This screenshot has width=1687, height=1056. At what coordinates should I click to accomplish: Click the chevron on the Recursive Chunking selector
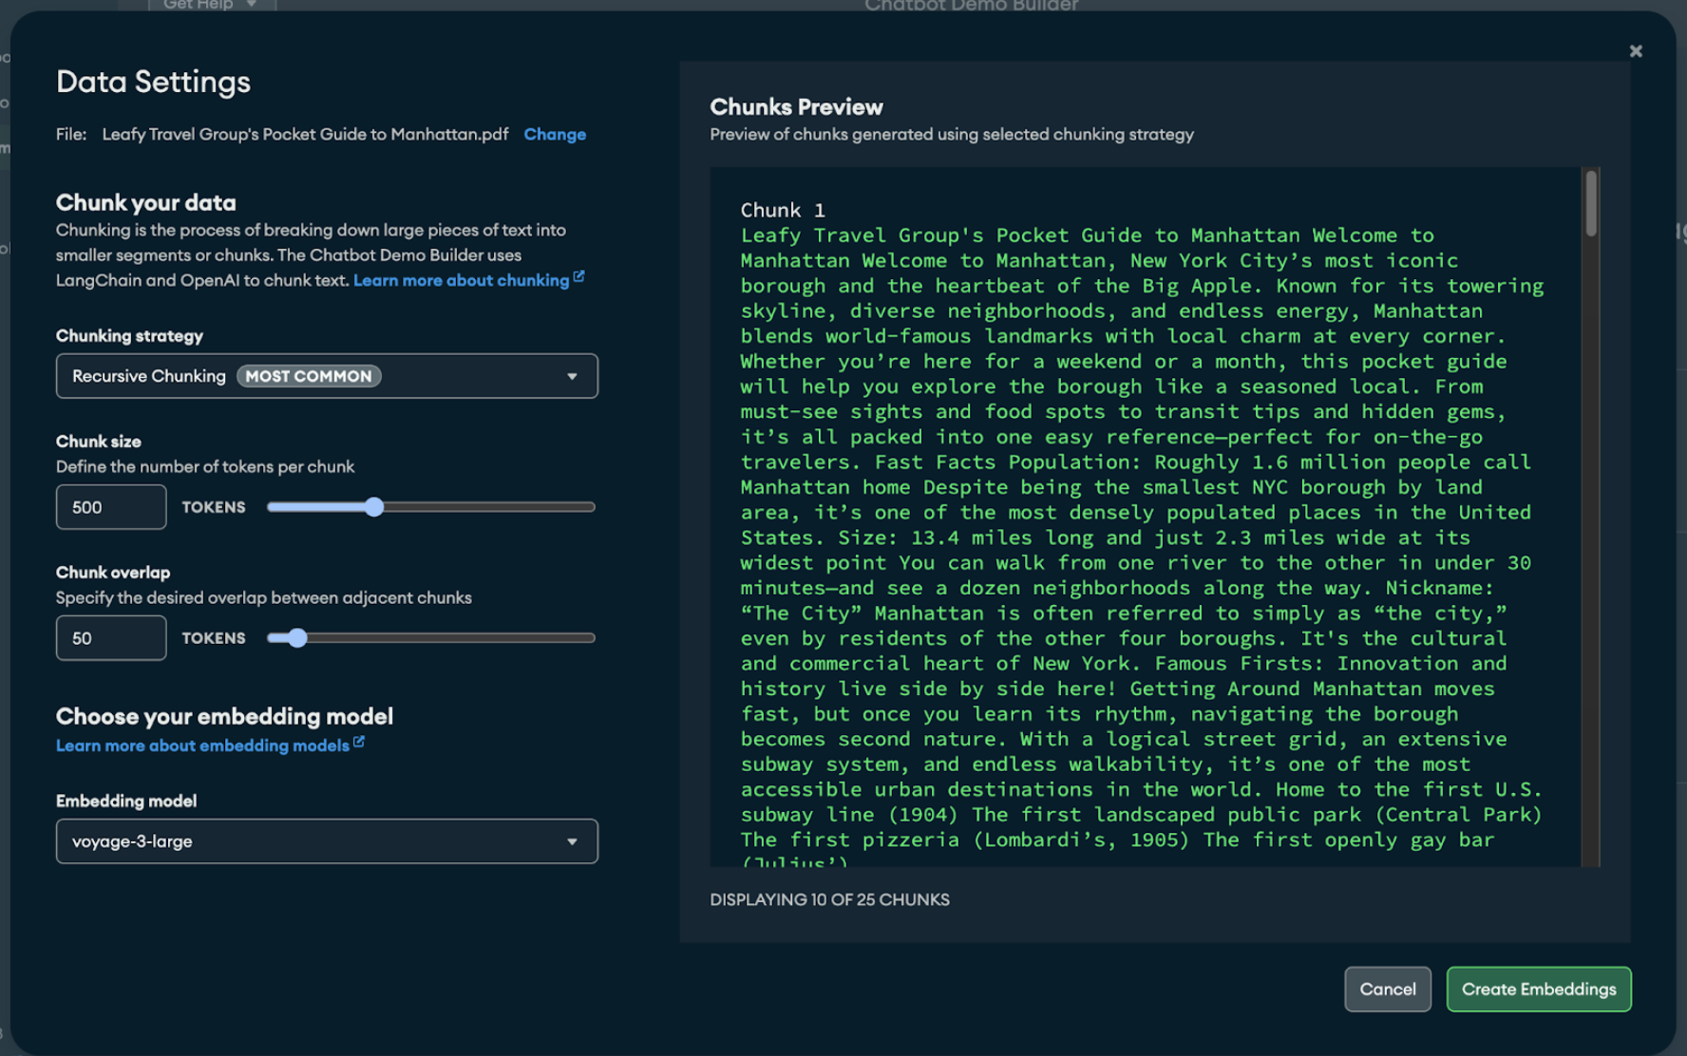(x=572, y=376)
